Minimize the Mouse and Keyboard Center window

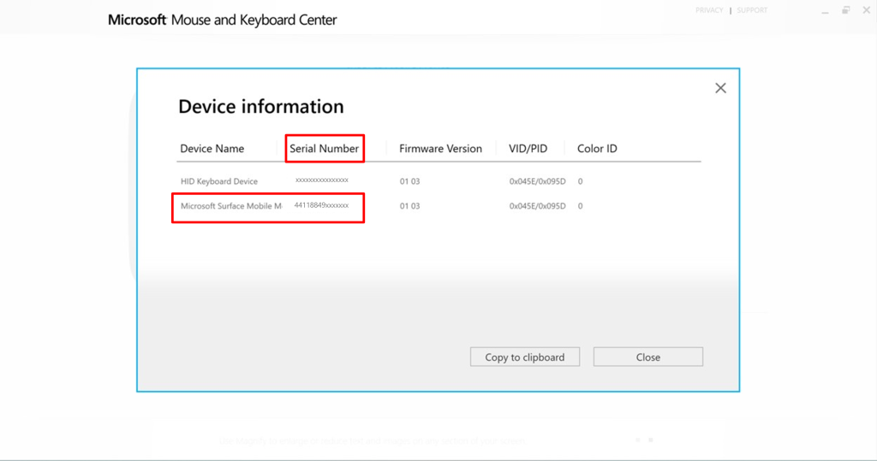[825, 11]
